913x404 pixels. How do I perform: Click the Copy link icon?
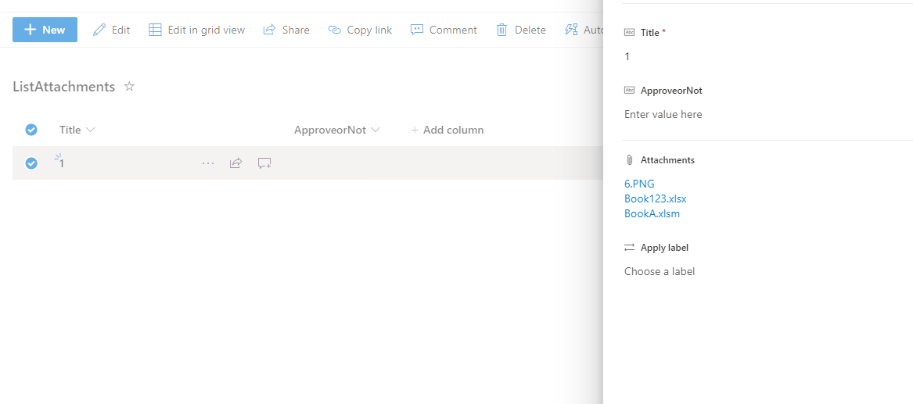[x=334, y=30]
